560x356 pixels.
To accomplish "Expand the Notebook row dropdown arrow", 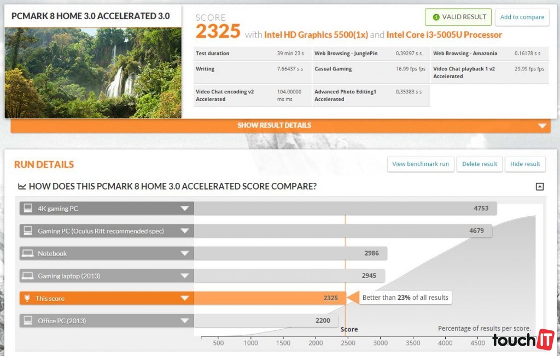I will click(184, 253).
